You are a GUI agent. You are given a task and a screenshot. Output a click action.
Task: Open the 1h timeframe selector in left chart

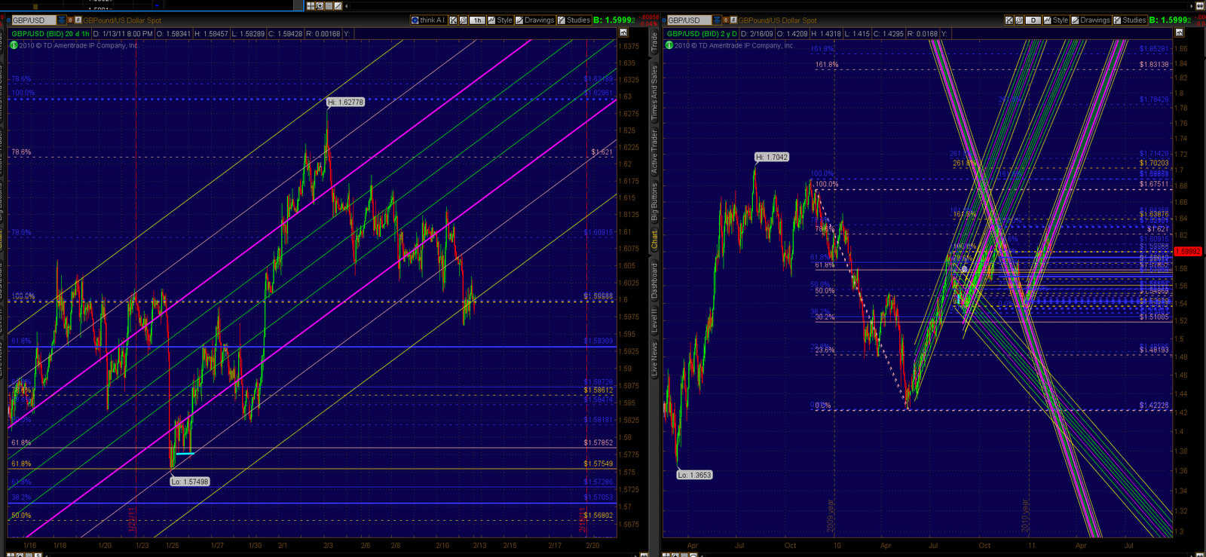point(477,20)
